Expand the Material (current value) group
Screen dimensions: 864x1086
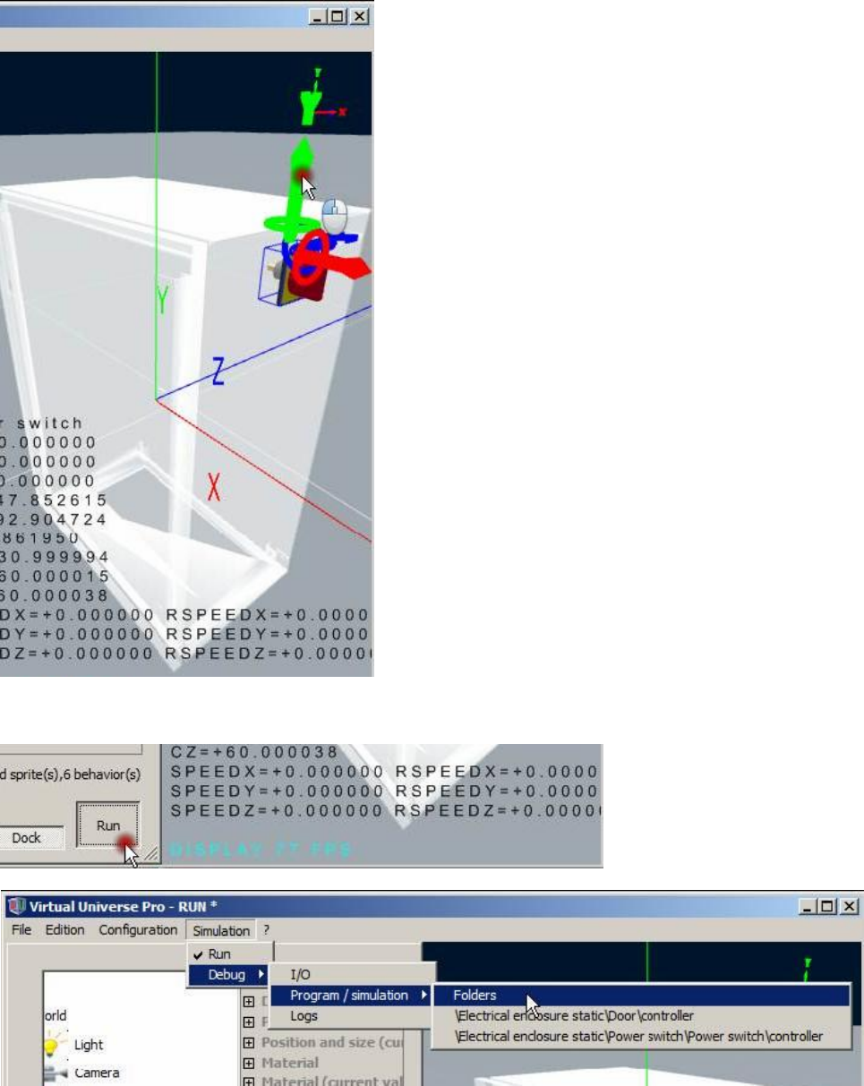point(250,1081)
